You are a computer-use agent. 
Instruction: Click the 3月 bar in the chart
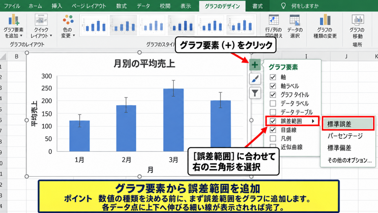173,120
